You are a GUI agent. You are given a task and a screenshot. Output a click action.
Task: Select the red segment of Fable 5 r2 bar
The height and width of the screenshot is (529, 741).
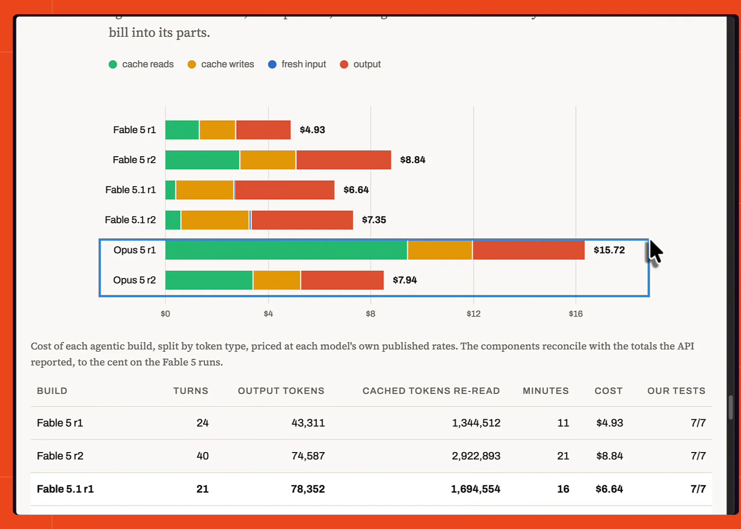coord(344,160)
